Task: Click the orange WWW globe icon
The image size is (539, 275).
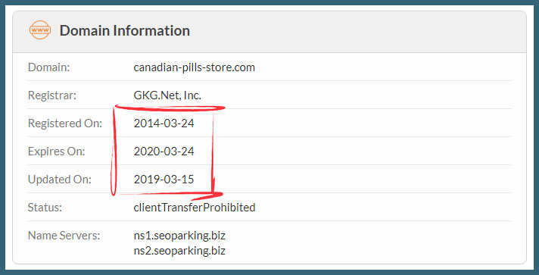Action: [40, 30]
